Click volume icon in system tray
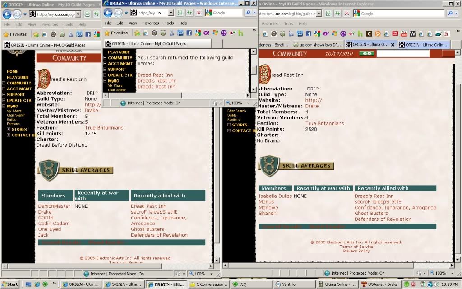The height and width of the screenshot is (289, 462). [436, 284]
